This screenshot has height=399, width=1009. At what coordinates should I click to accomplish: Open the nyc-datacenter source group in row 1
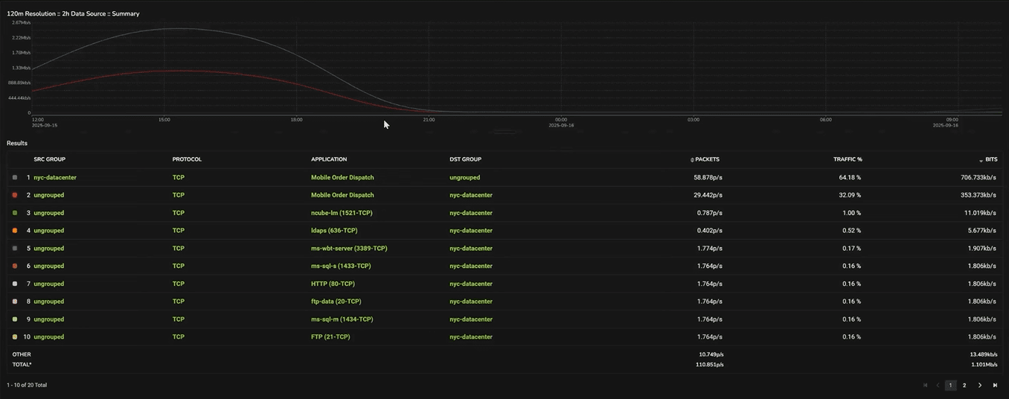[x=55, y=177]
